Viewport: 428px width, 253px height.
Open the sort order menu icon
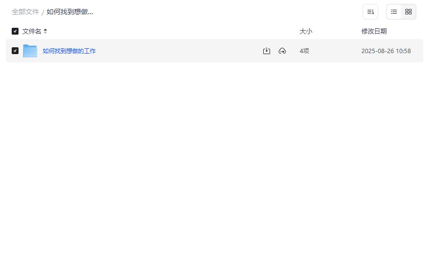point(370,12)
